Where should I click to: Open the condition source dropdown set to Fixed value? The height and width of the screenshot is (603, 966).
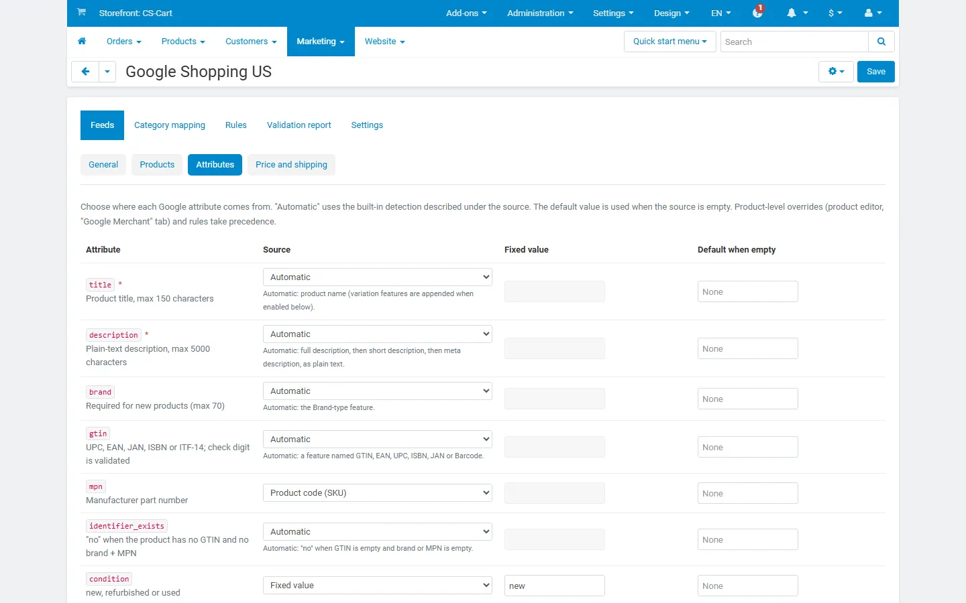click(378, 585)
